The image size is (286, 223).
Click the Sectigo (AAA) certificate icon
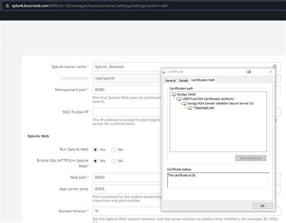(x=173, y=94)
